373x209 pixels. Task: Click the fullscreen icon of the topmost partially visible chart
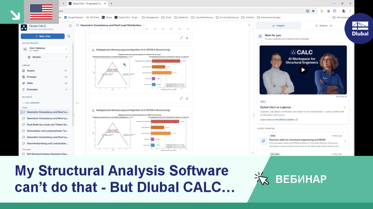181,38
